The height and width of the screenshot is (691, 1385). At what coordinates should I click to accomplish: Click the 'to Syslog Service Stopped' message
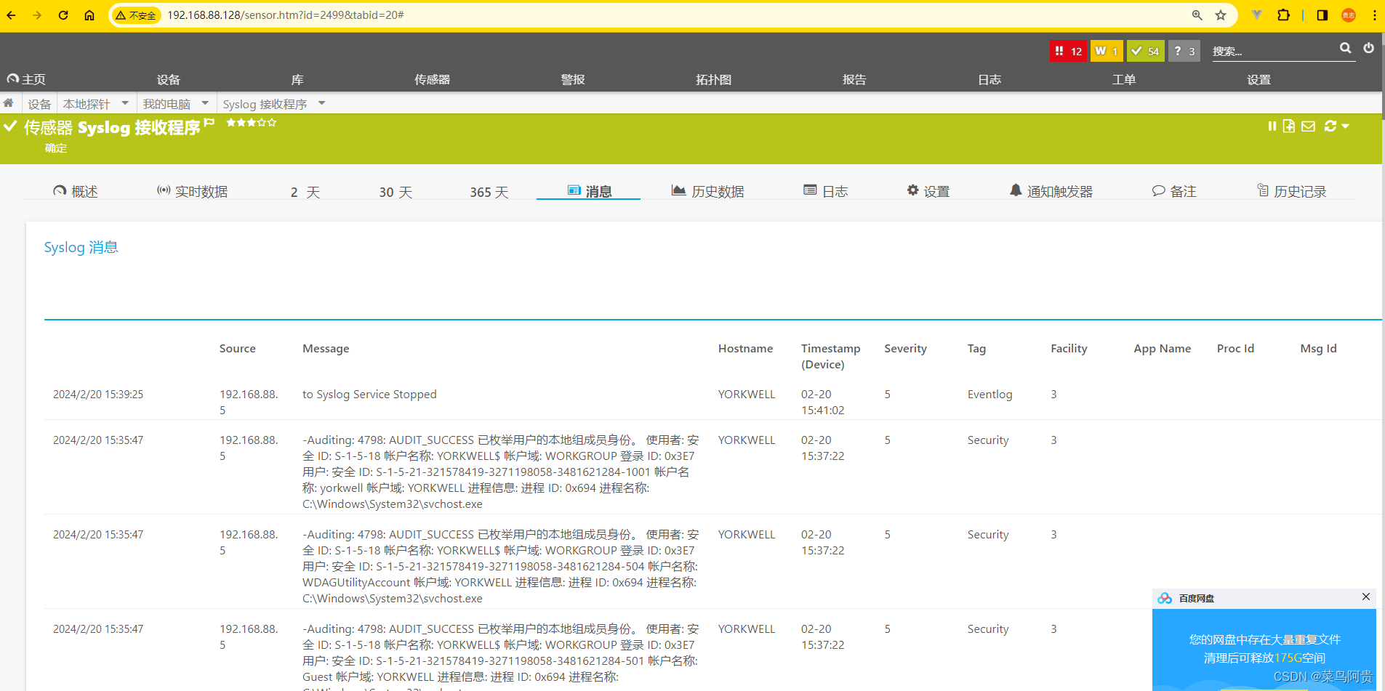click(369, 394)
